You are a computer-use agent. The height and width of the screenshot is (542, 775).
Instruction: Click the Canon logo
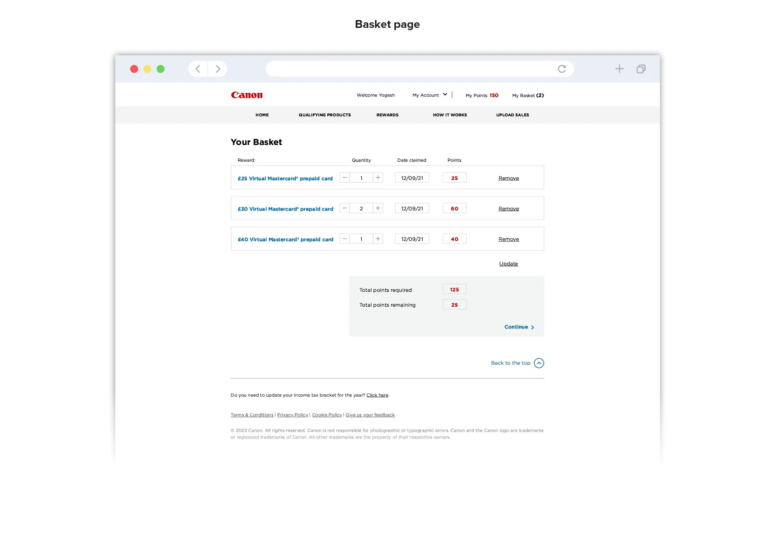247,95
